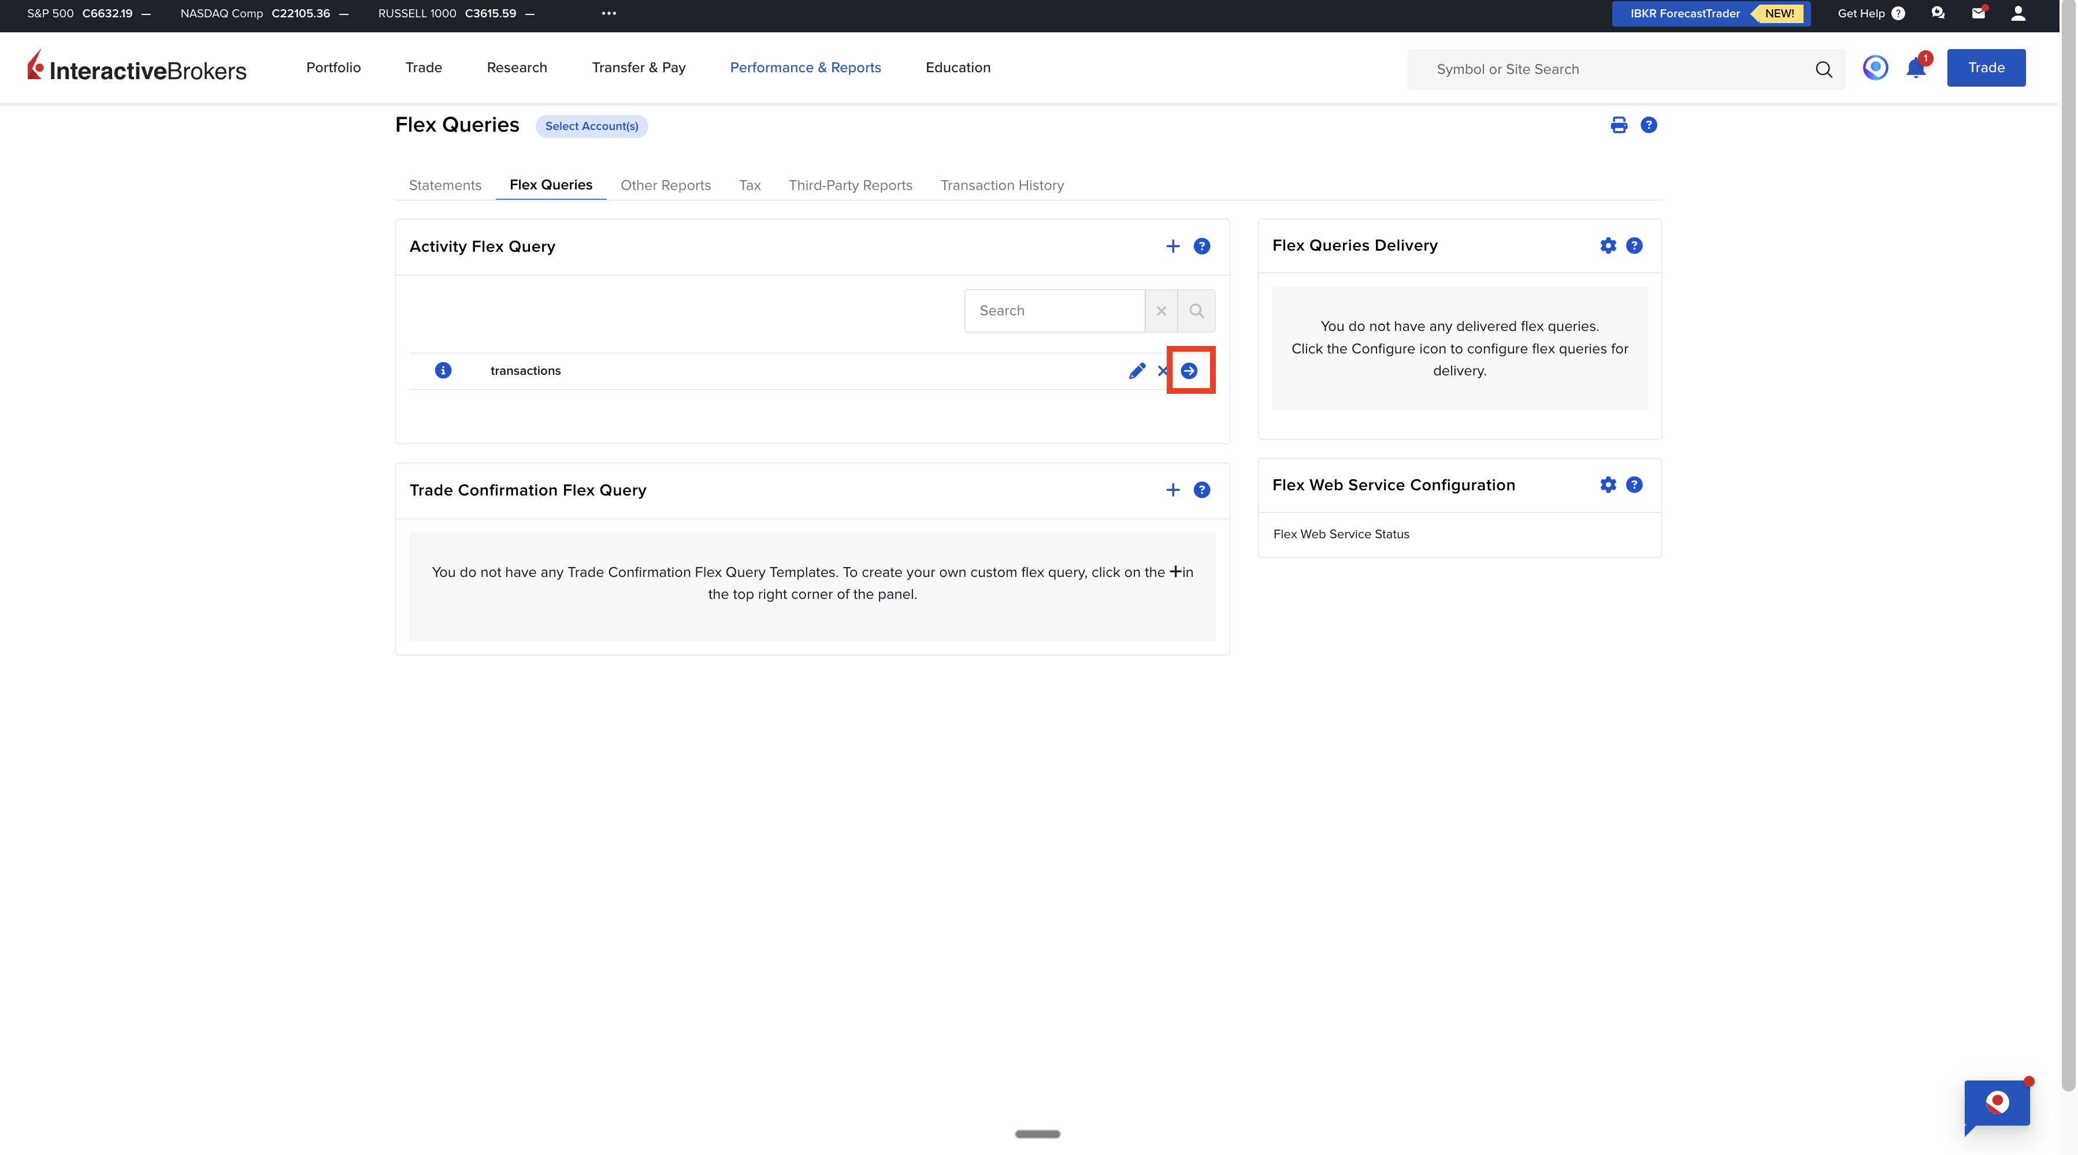Switch to the Statements tab
The height and width of the screenshot is (1155, 2078).
[x=444, y=185]
